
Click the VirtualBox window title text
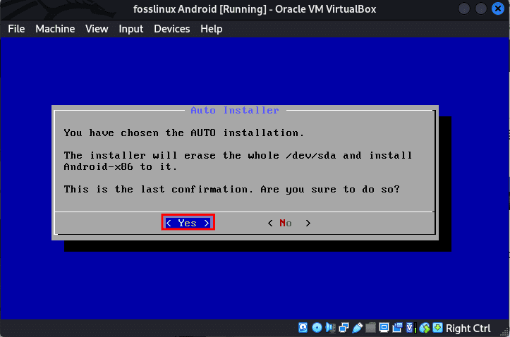click(x=255, y=9)
